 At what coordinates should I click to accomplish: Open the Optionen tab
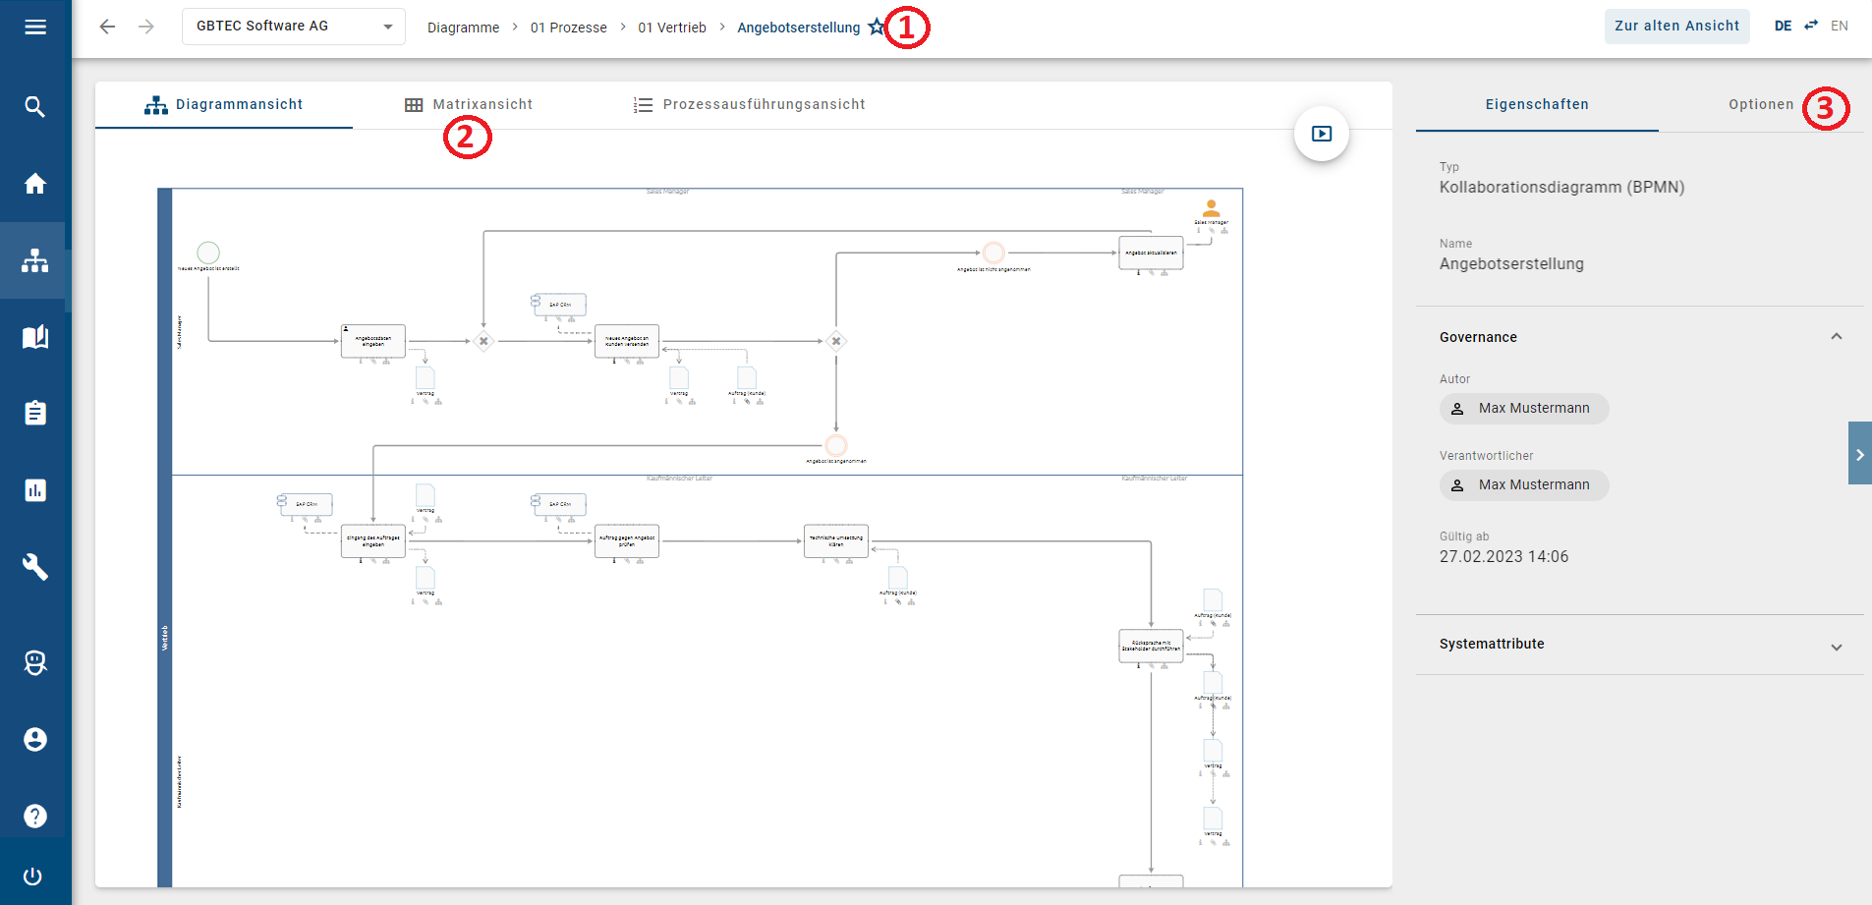click(1760, 104)
